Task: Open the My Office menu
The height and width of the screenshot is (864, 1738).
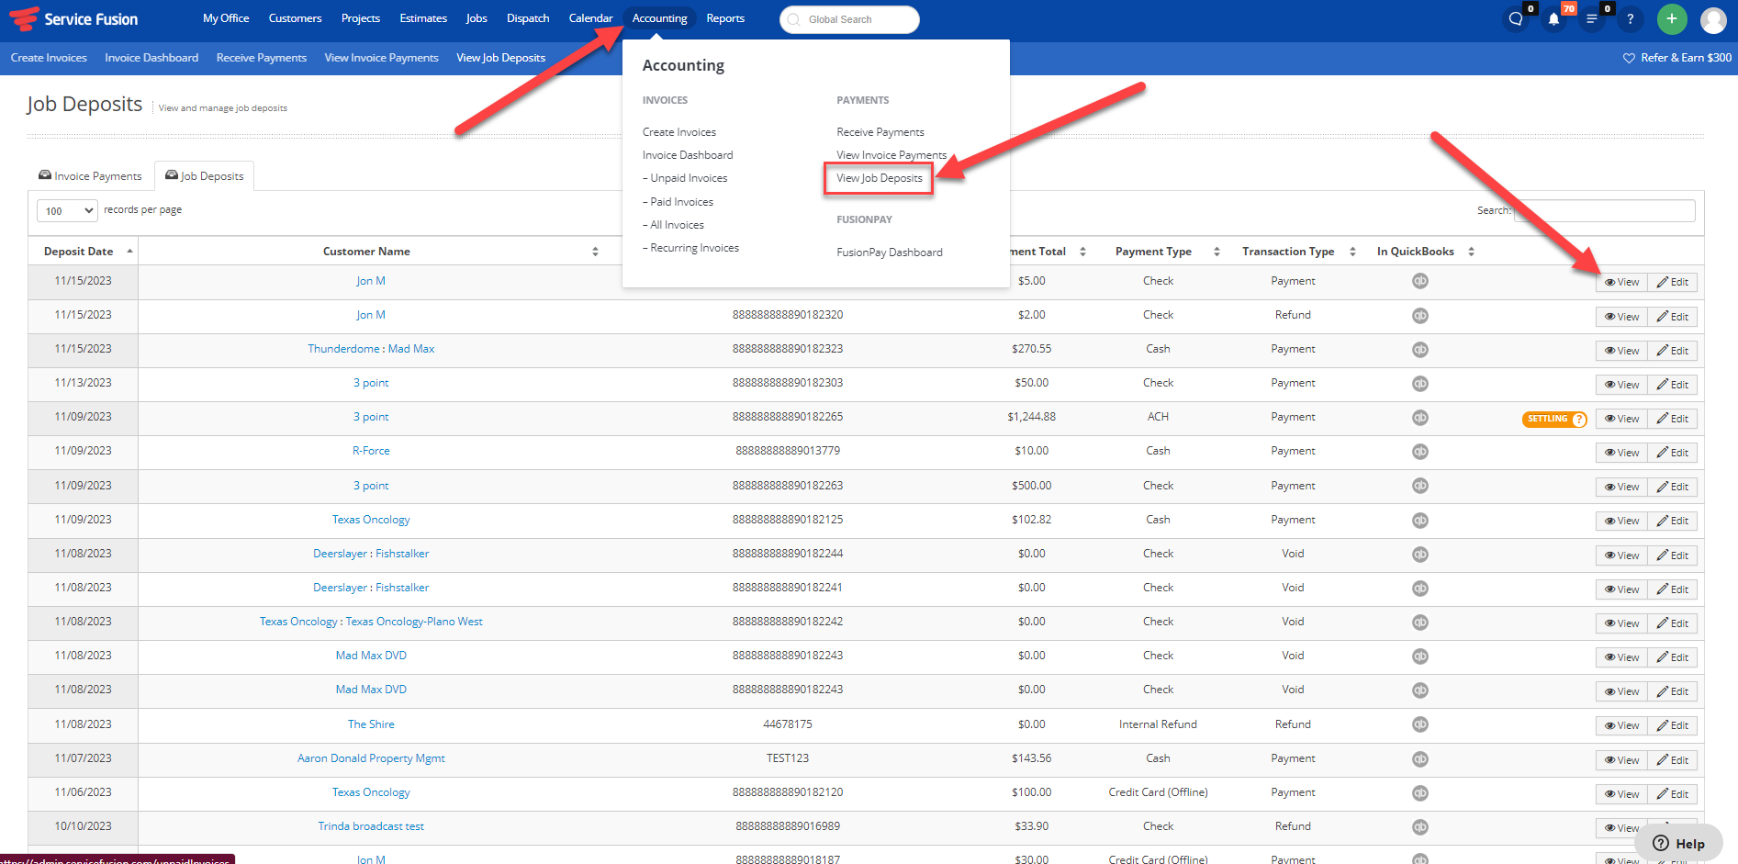Action: [226, 18]
